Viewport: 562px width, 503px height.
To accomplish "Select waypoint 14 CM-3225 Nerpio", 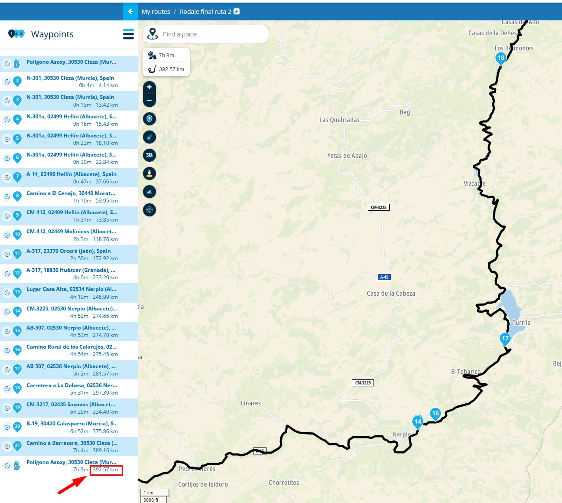I will click(x=69, y=312).
